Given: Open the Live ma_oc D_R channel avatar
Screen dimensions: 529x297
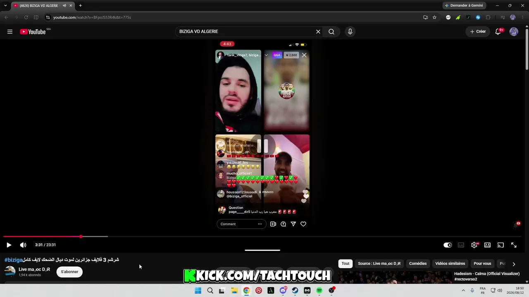Looking at the screenshot, I should (x=10, y=271).
